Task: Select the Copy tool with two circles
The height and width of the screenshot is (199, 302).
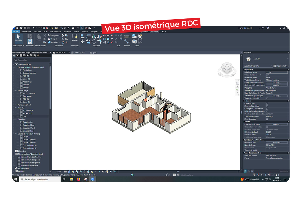Action: pos(88,41)
